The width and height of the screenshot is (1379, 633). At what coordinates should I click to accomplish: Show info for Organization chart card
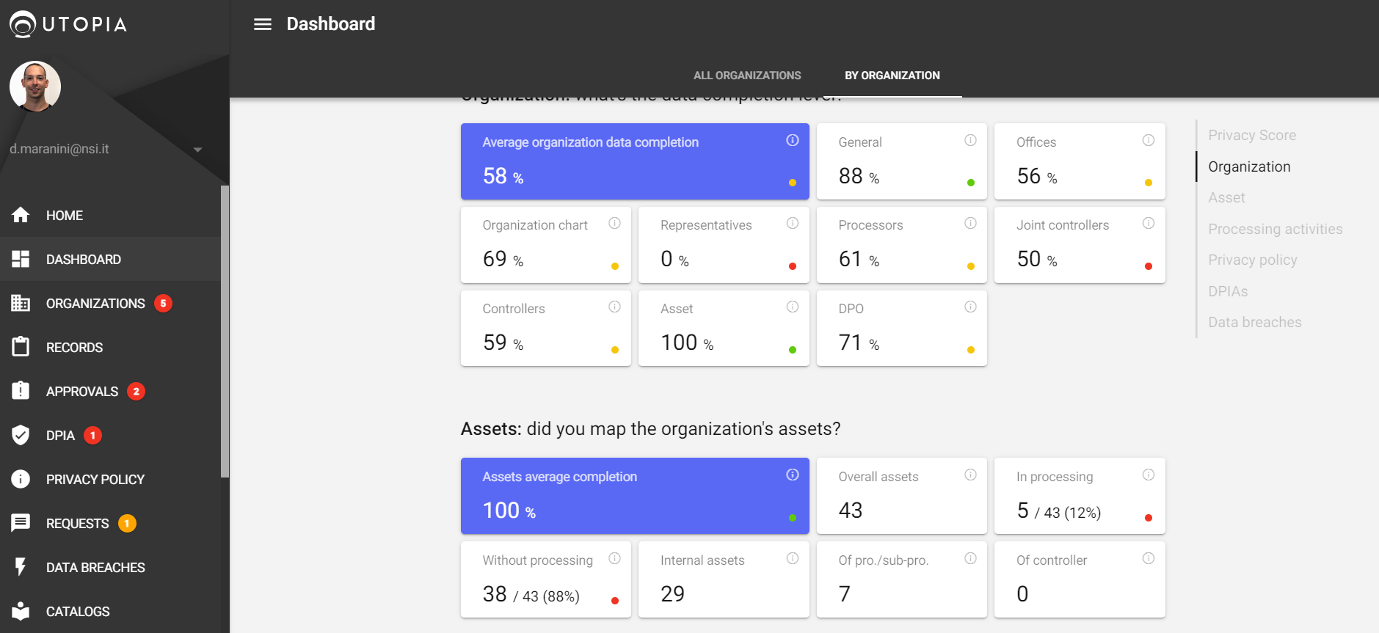point(614,223)
